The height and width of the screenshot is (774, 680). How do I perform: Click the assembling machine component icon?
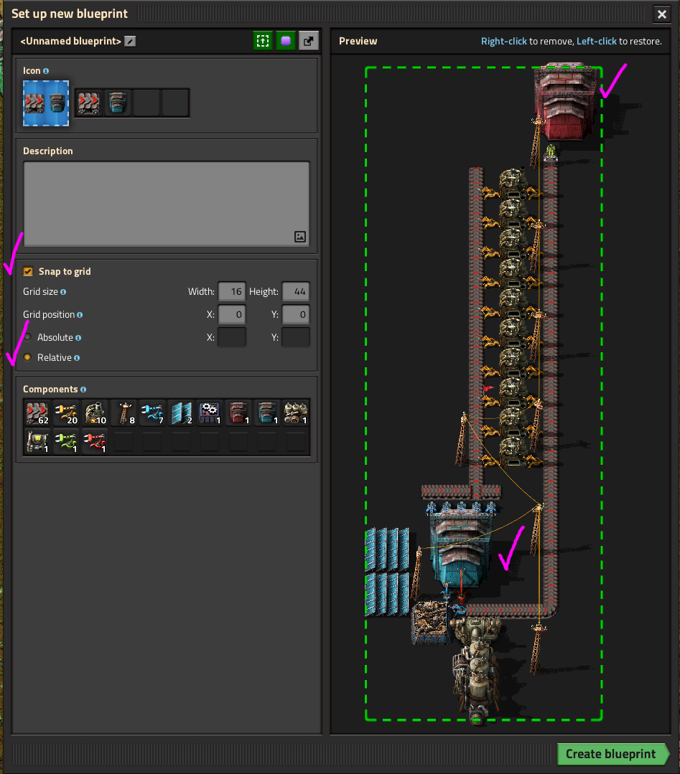pos(209,413)
